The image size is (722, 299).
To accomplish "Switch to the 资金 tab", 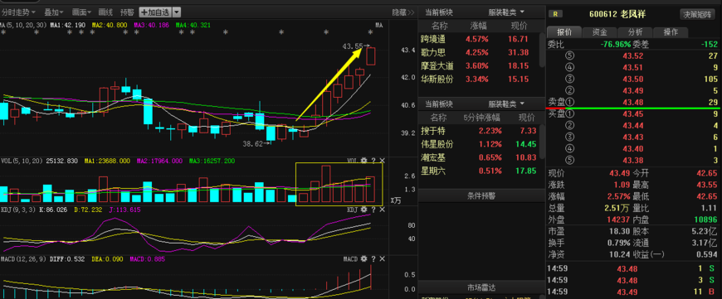I will coord(599,32).
